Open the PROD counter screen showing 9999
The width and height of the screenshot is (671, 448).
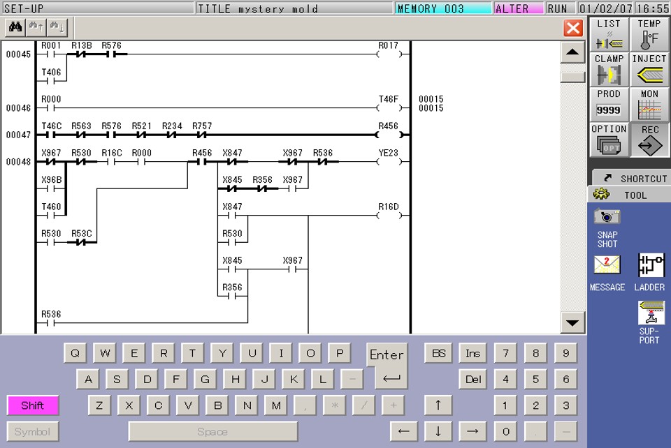click(607, 103)
